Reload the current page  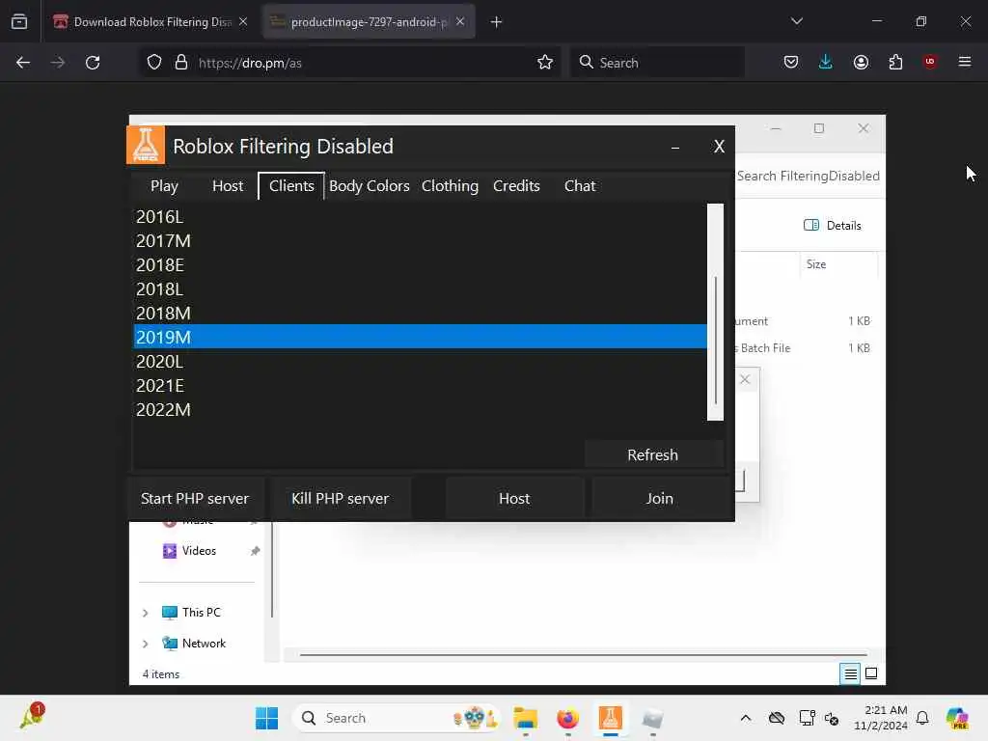tap(93, 63)
